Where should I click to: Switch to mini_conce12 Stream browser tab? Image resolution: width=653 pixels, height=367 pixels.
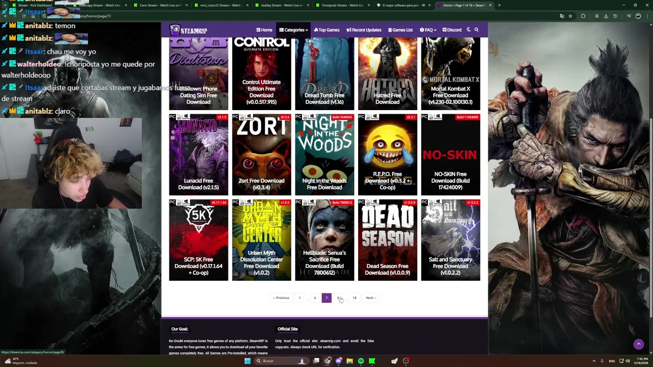click(x=220, y=5)
